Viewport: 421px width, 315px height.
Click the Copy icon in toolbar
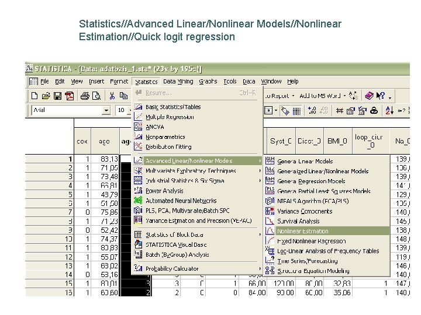123,96
